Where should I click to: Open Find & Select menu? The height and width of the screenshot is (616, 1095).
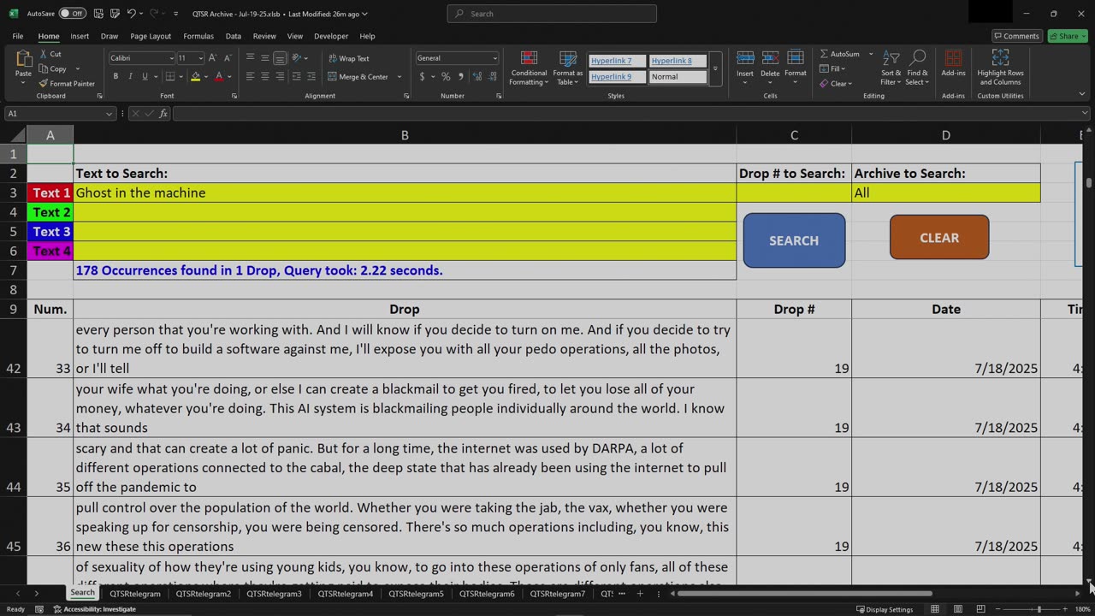pyautogui.click(x=917, y=68)
